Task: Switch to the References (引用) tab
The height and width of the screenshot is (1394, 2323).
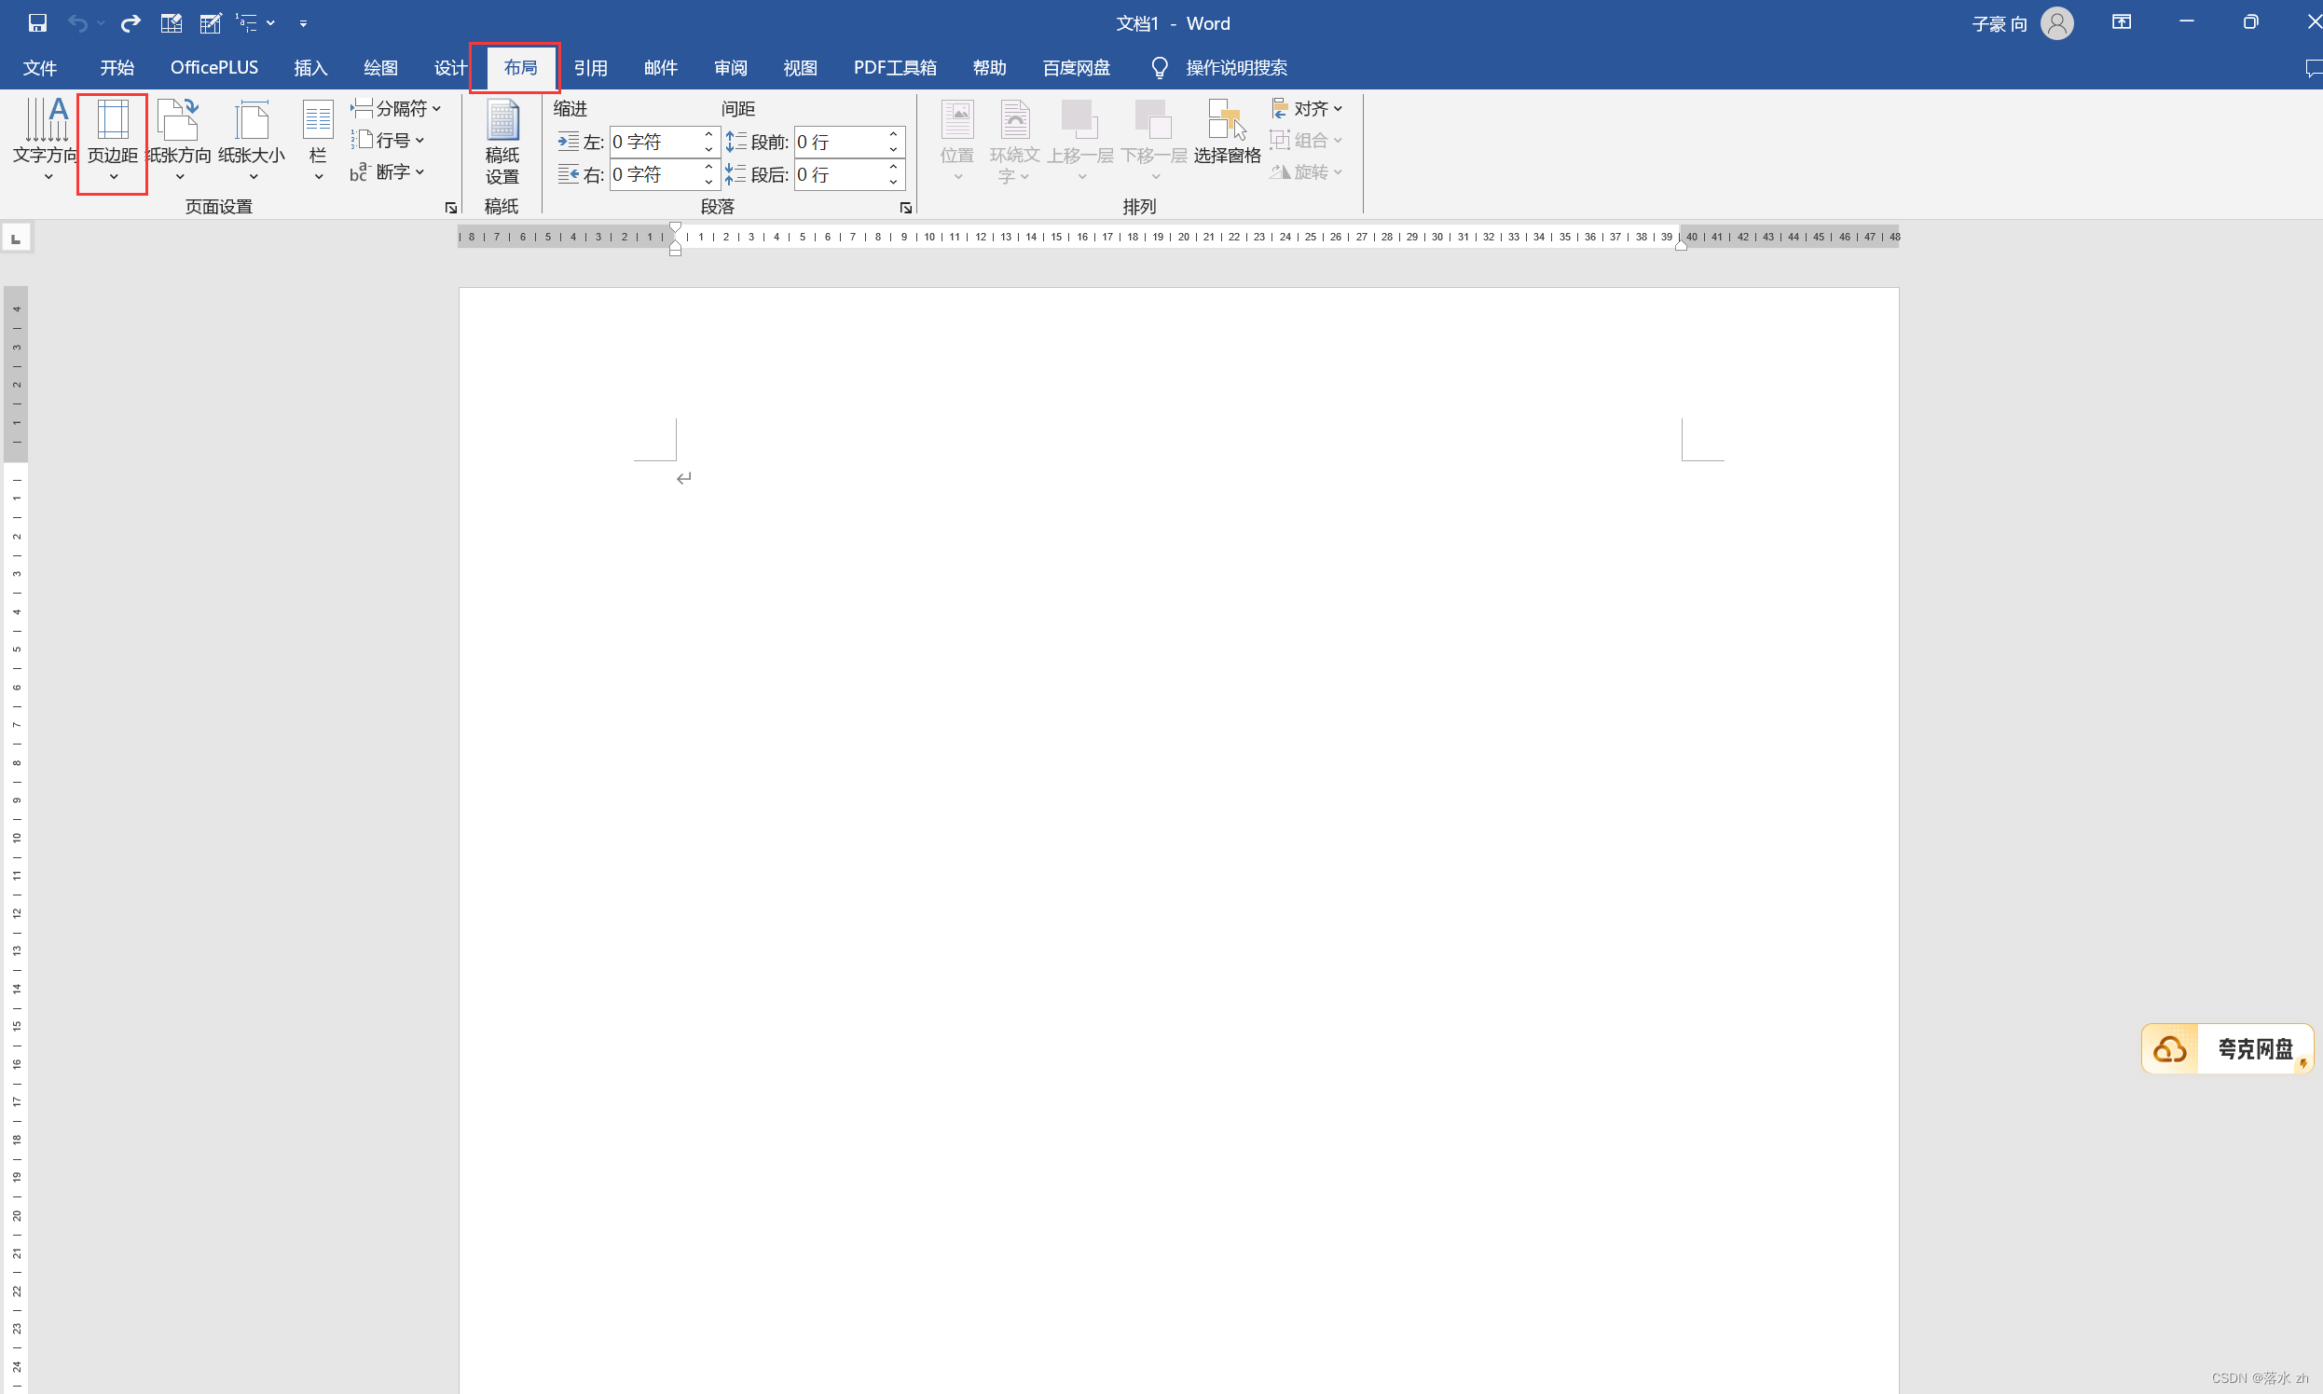Action: click(x=590, y=68)
